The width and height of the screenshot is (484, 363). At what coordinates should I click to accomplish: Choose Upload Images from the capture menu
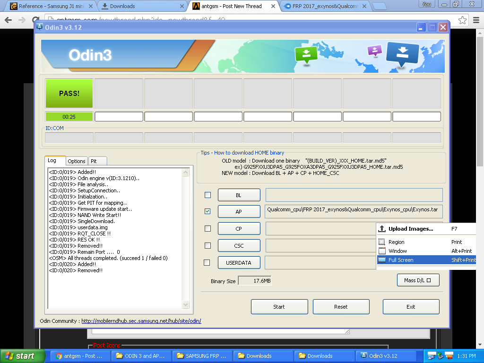[426, 229]
